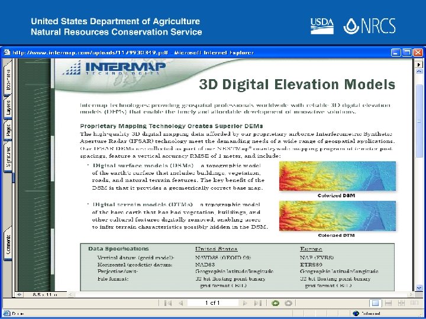Click the page number field '1 of 1'
426x319 pixels.
point(212,303)
